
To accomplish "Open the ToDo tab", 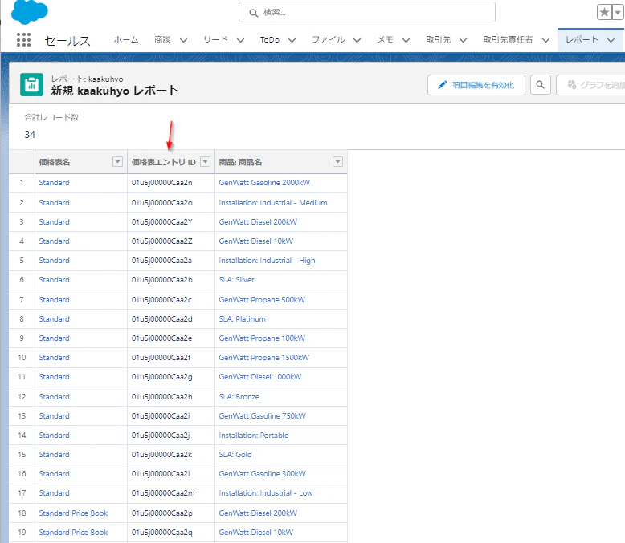I will (x=270, y=40).
